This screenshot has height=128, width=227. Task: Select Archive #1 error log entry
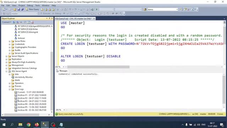point(32,95)
